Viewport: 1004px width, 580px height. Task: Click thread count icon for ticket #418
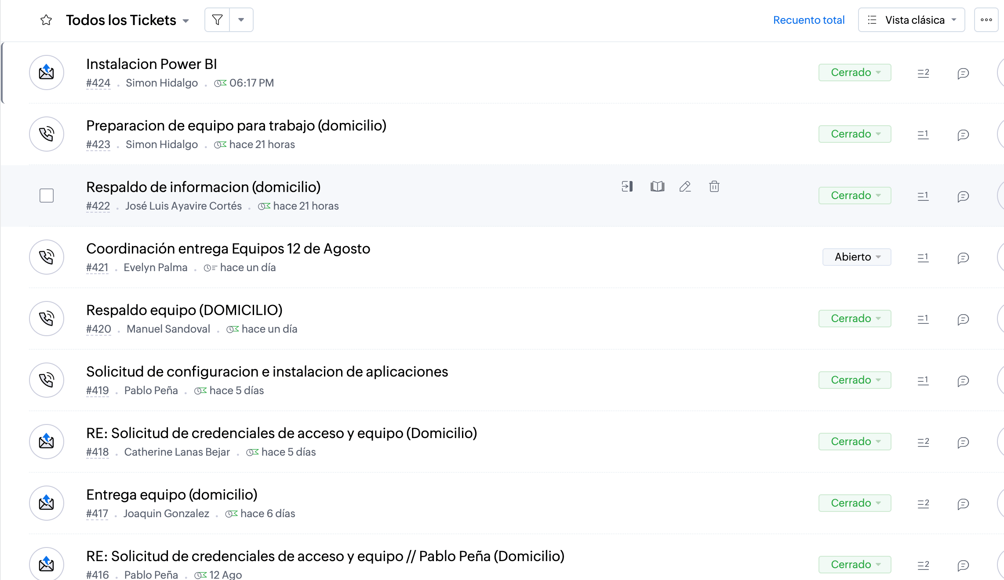pyautogui.click(x=923, y=442)
